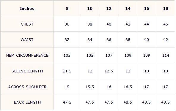Select the size 14 column header
The width and height of the screenshot is (176, 111).
pos(128,9)
